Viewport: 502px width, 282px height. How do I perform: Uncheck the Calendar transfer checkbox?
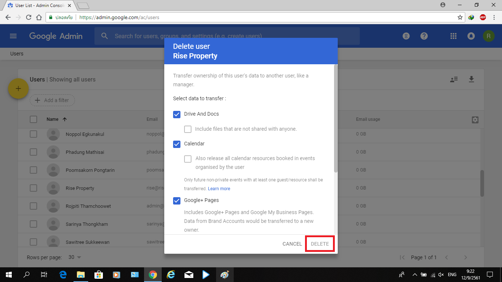coord(177,144)
